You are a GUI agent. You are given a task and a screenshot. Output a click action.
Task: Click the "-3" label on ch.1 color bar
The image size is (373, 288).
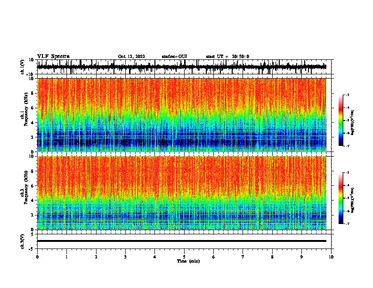tap(347, 95)
